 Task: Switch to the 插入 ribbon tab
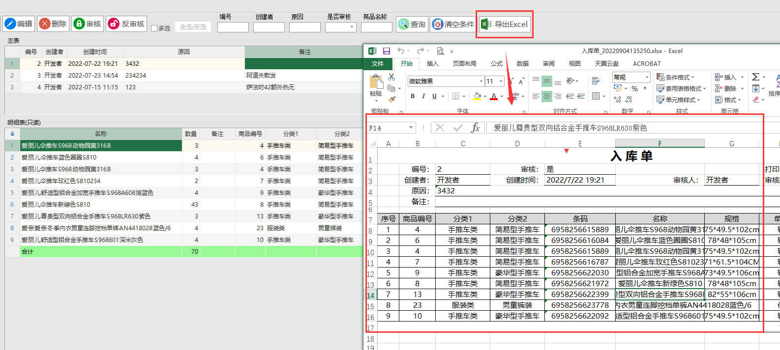[x=432, y=64]
